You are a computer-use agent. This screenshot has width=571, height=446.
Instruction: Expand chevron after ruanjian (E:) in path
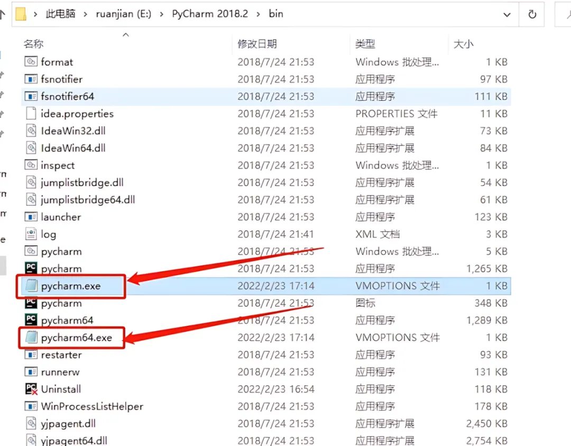161,14
